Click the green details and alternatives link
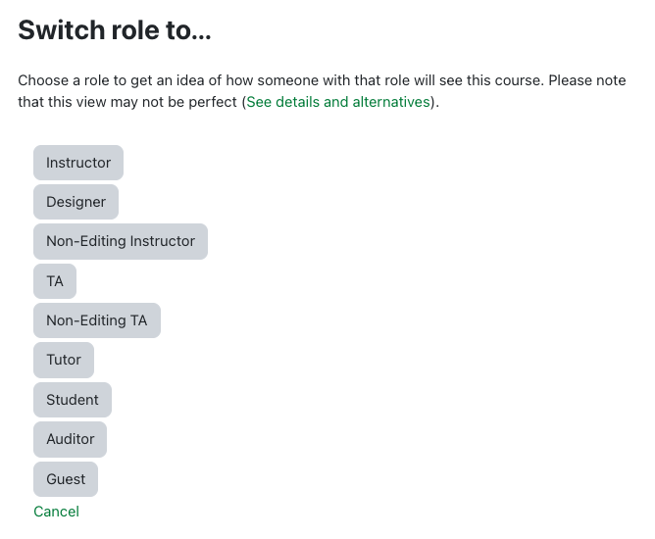Screen dimensions: 655x539 coord(338,102)
